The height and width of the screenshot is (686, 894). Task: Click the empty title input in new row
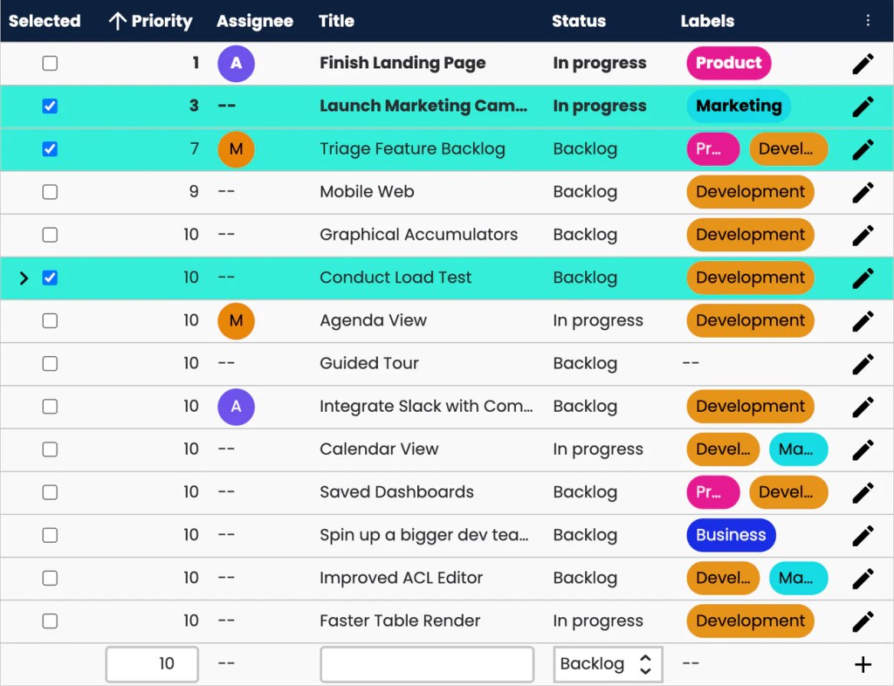(x=427, y=664)
